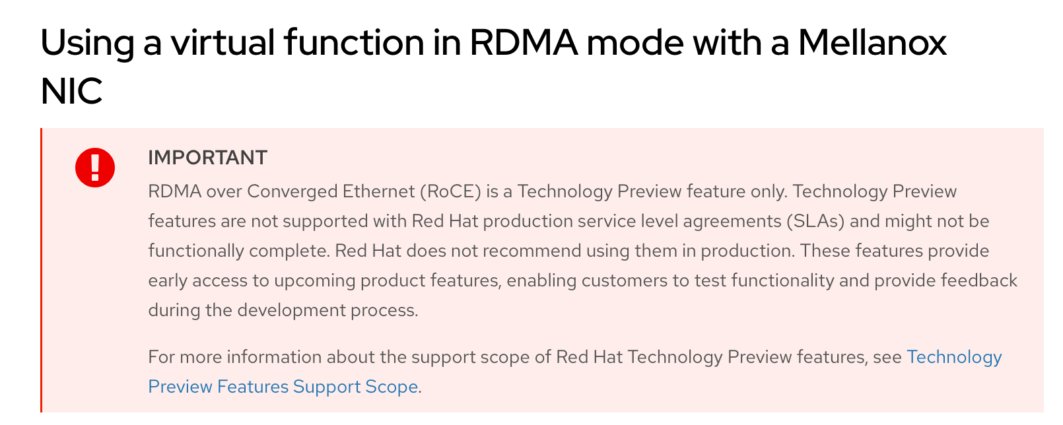Click the red exclamation Important icon
This screenshot has height=425, width=1063.
(x=95, y=167)
